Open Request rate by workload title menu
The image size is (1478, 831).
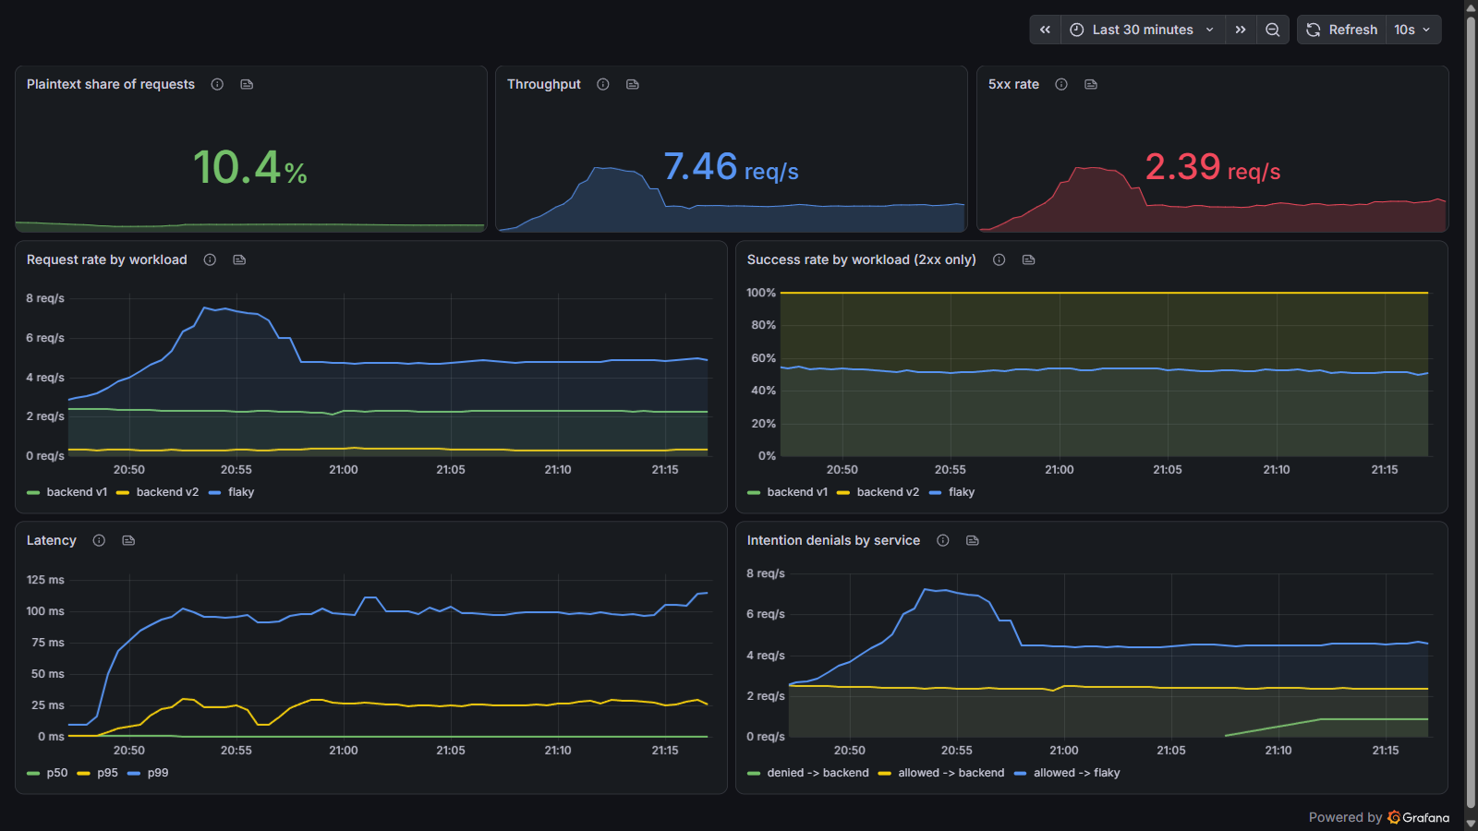[x=107, y=259]
